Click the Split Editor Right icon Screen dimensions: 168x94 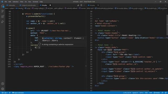point(81,5)
